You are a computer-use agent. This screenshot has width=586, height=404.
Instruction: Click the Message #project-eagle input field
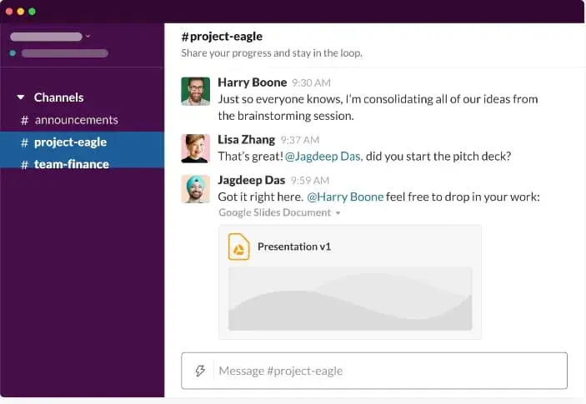[388, 371]
